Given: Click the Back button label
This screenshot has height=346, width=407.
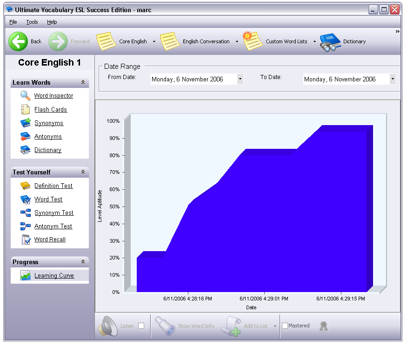Looking at the screenshot, I should tap(36, 41).
